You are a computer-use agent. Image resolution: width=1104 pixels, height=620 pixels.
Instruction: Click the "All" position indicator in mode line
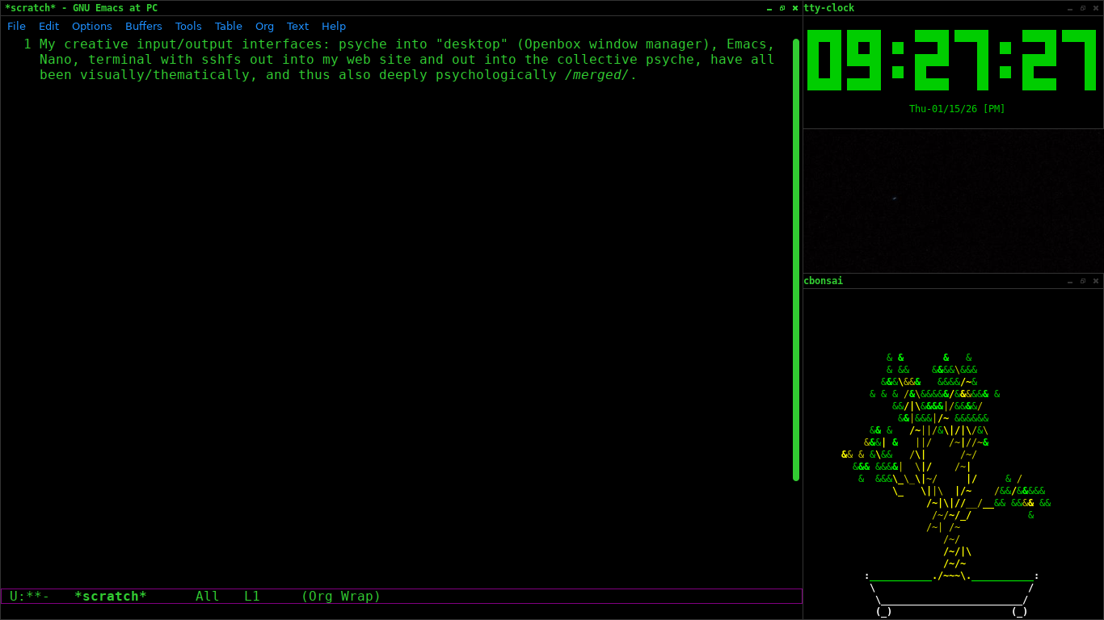point(208,597)
